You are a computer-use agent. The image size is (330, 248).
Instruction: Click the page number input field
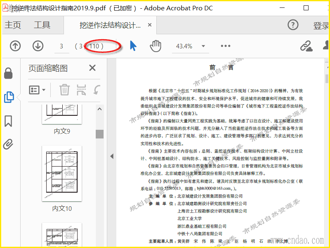(61, 46)
